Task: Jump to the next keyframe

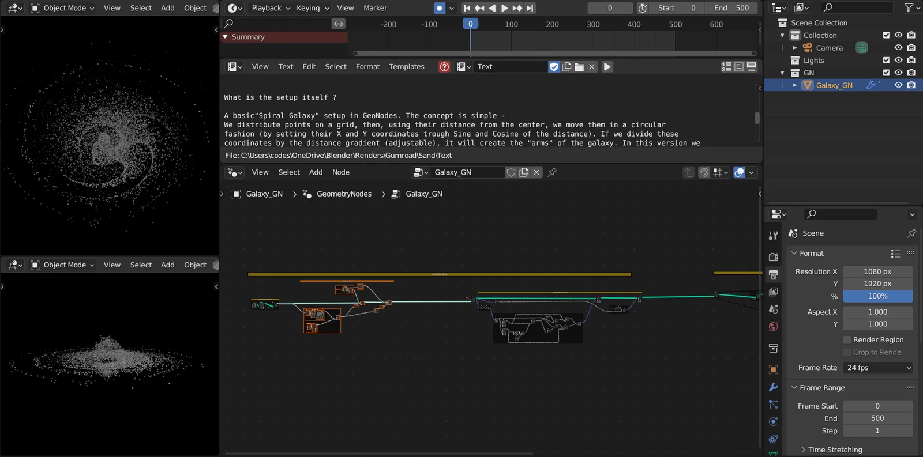Action: pos(517,8)
